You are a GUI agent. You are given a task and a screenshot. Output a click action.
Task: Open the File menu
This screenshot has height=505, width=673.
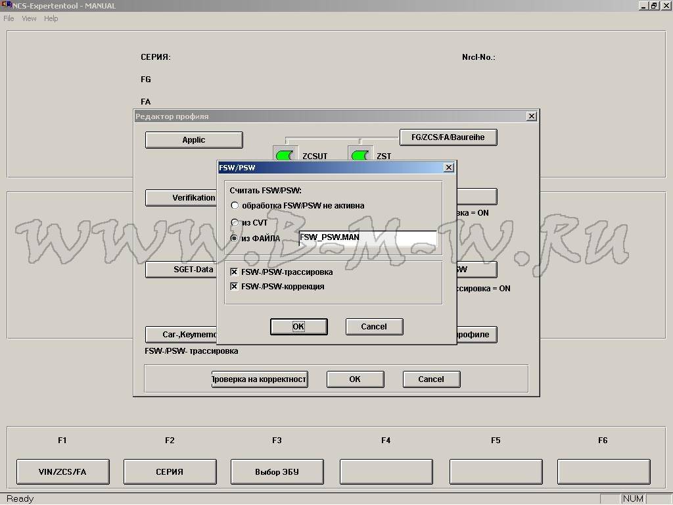coord(9,18)
